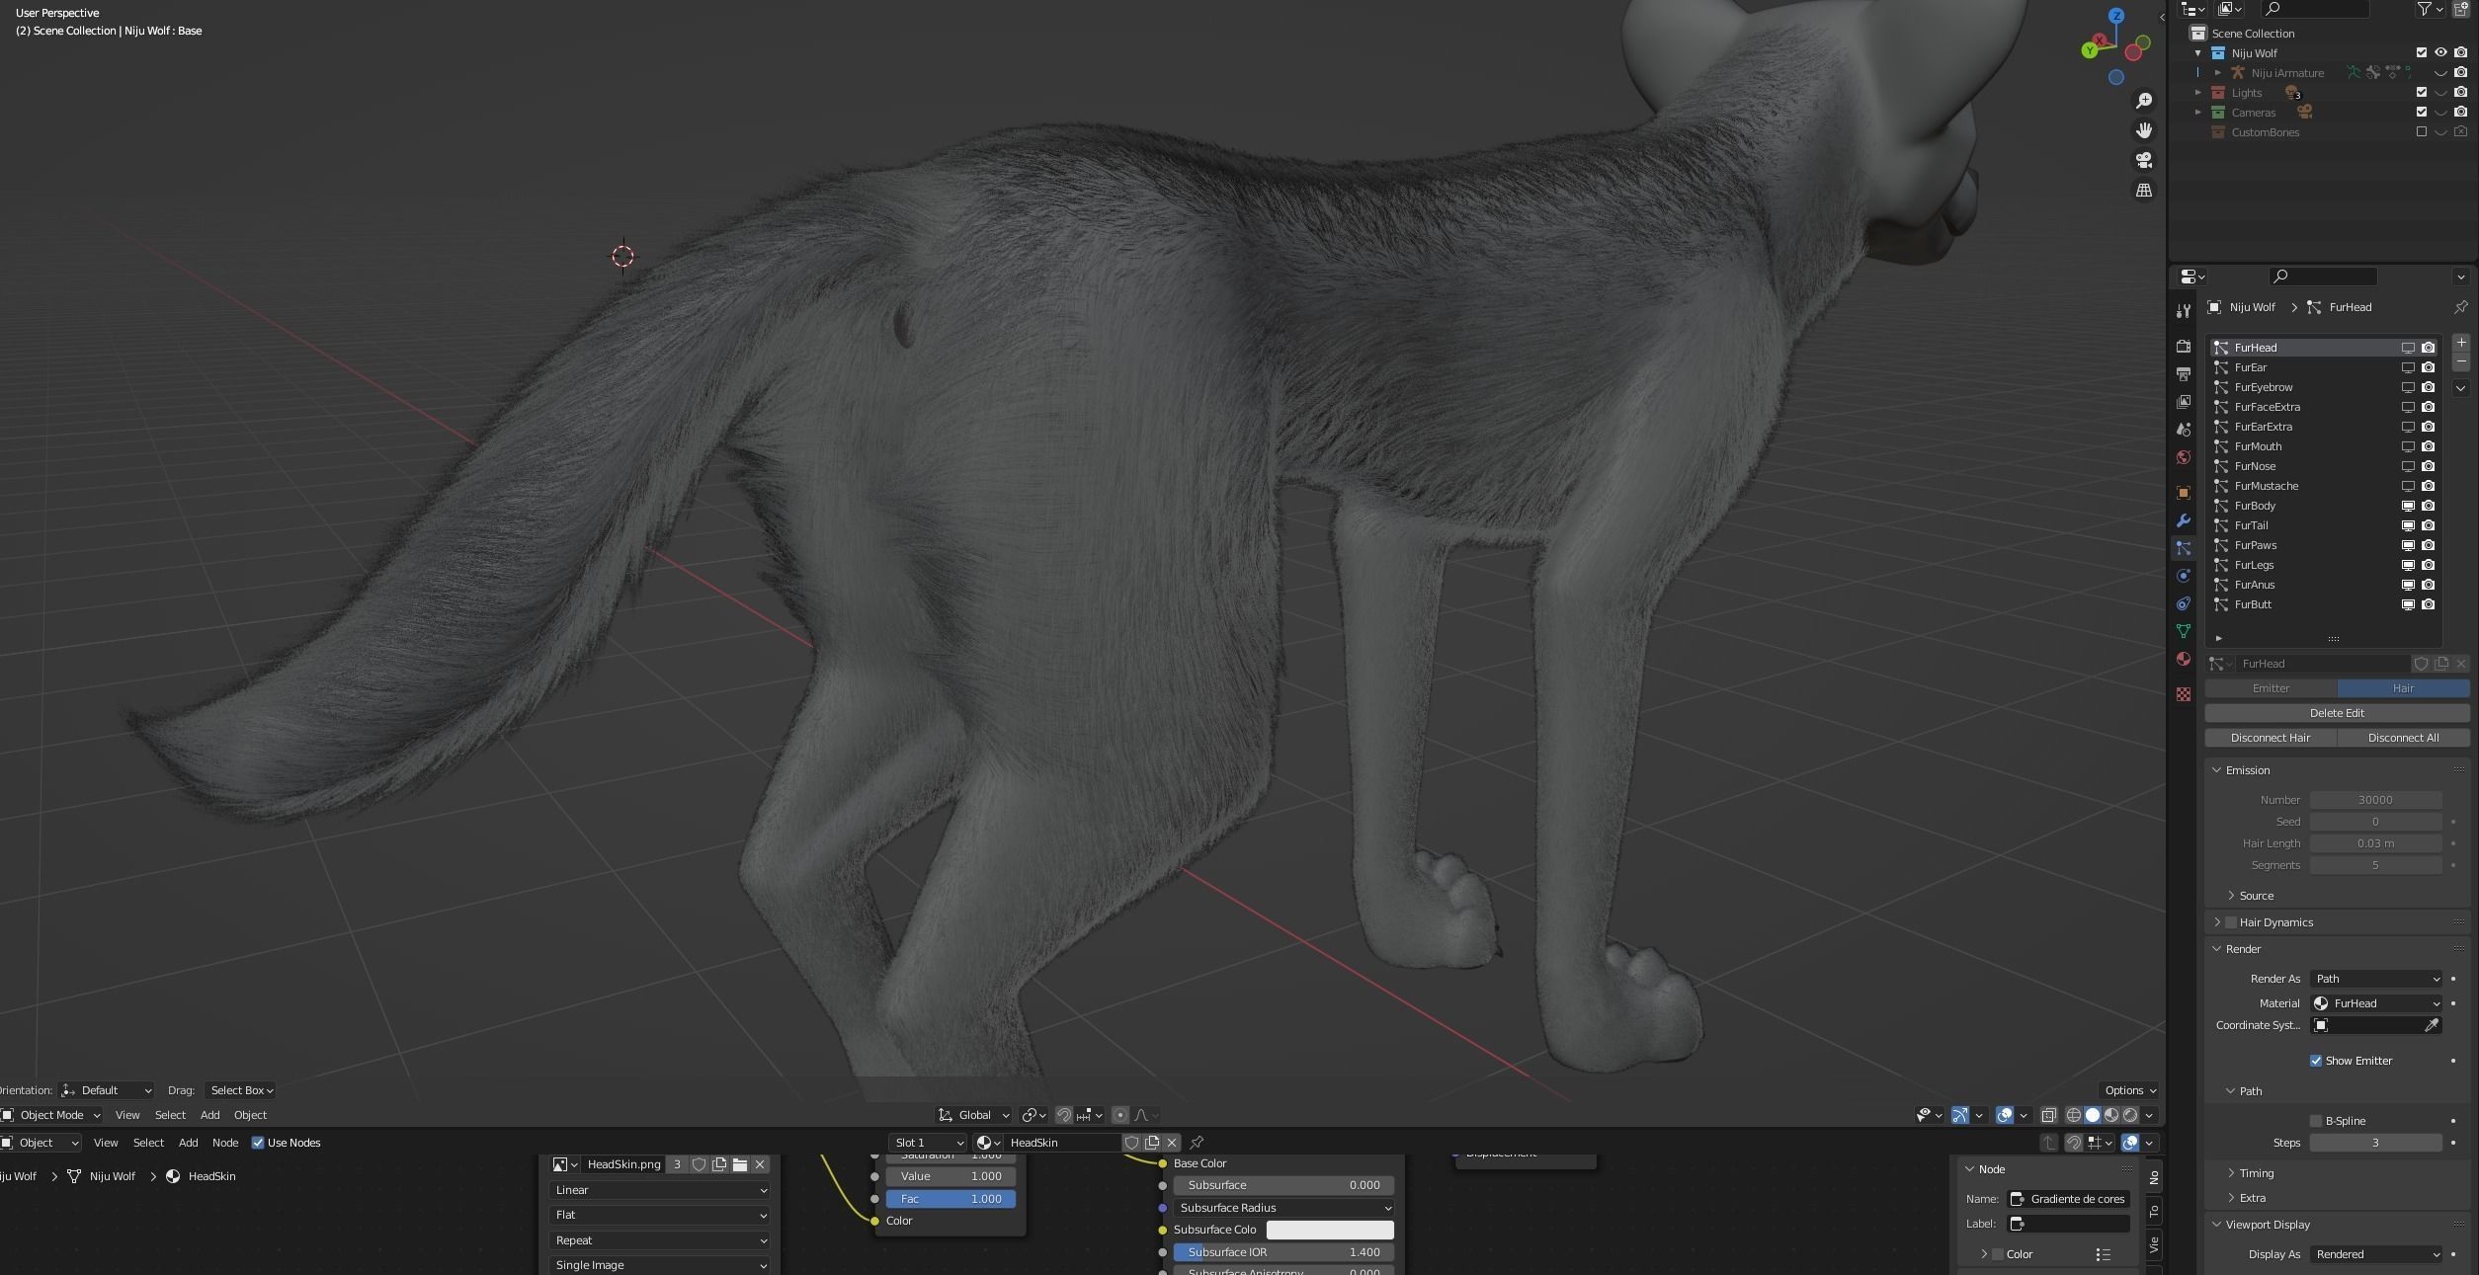Open the Object Mode dropdown
The width and height of the screenshot is (2479, 1275).
point(51,1115)
